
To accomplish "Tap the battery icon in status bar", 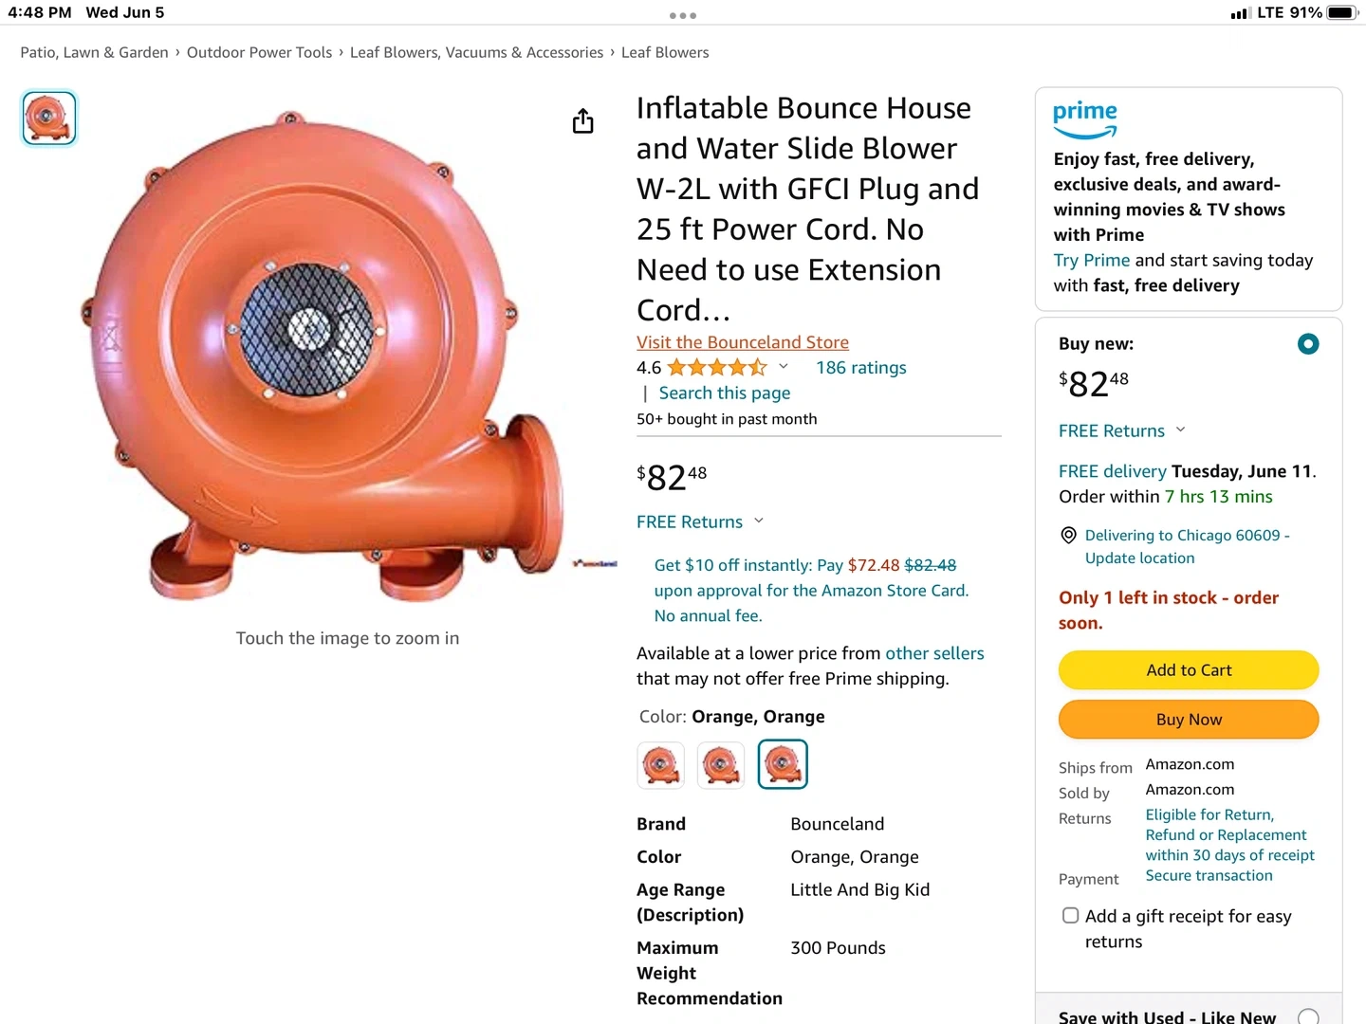I will (1342, 12).
